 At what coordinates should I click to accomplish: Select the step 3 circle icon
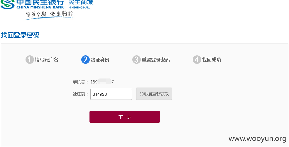click(x=136, y=60)
